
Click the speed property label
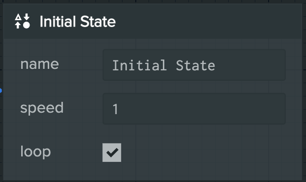(x=42, y=108)
